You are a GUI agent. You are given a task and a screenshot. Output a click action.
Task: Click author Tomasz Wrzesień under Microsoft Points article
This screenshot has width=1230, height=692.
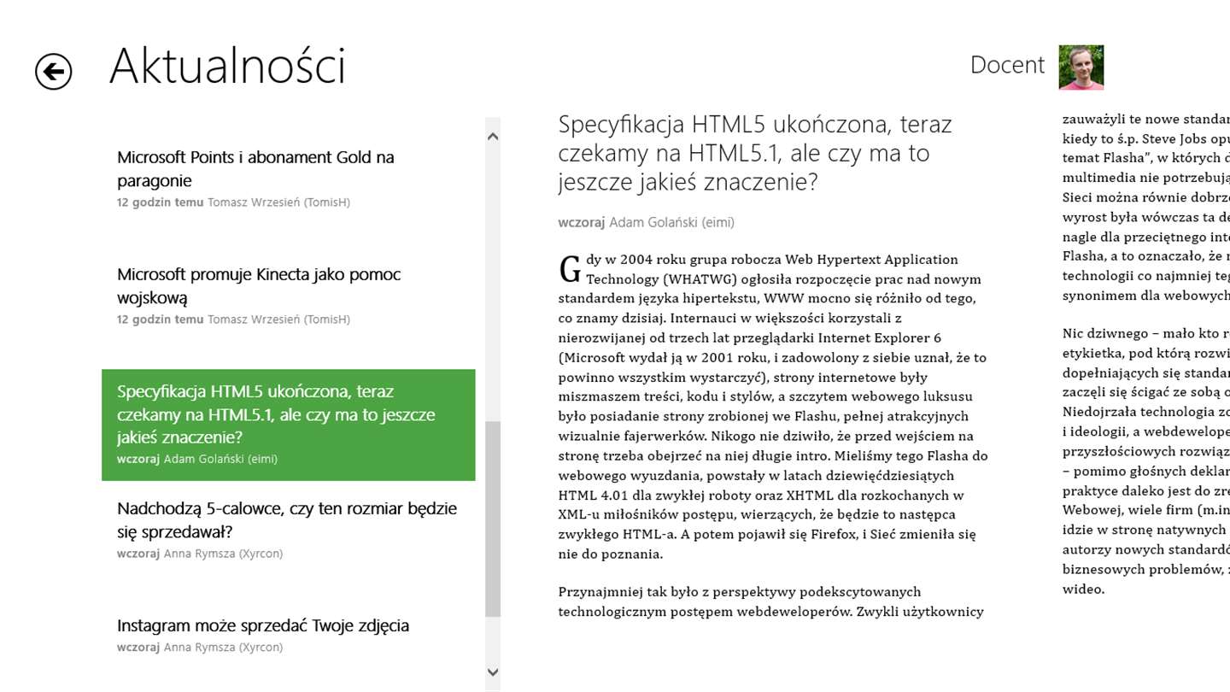[278, 202]
